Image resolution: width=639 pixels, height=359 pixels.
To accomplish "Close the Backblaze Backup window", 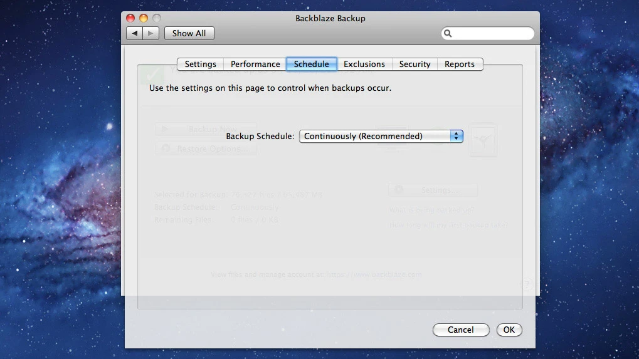I will [130, 18].
